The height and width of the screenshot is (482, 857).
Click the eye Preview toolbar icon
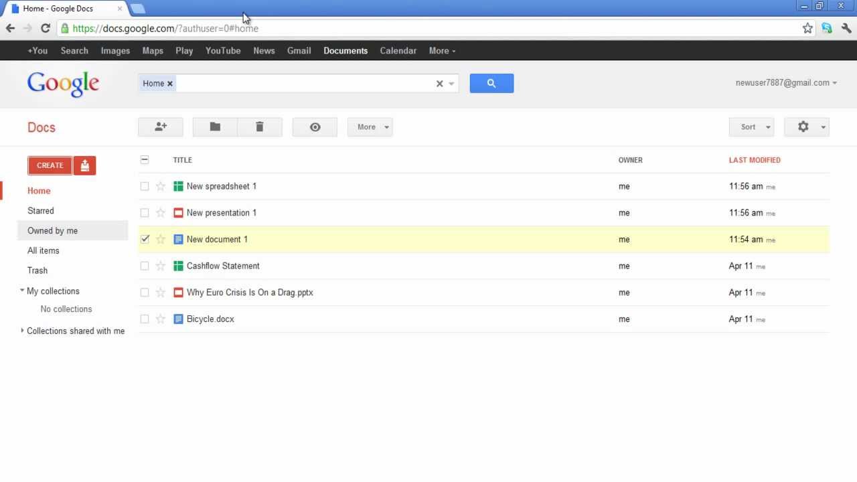[315, 127]
